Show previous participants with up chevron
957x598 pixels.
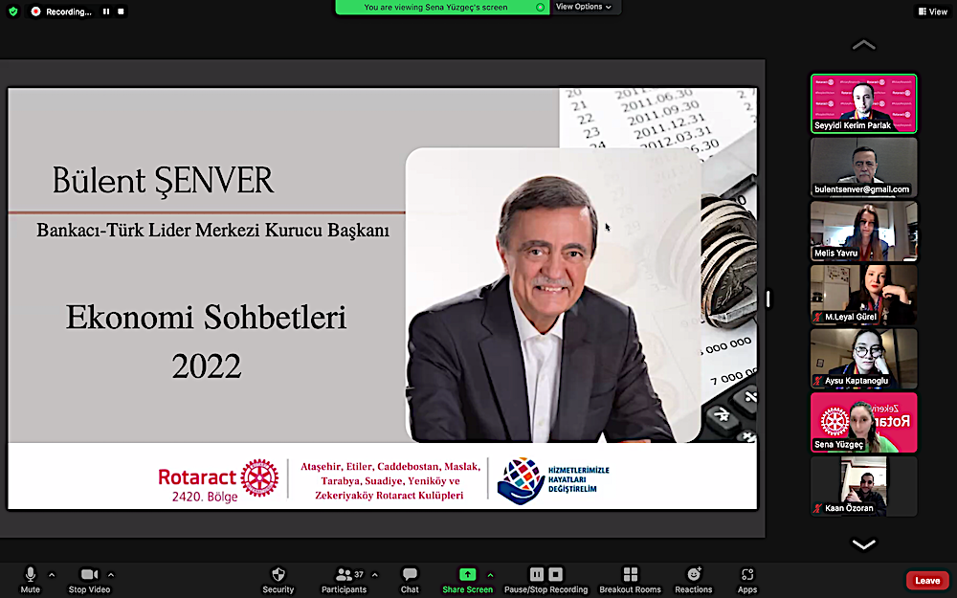point(863,45)
